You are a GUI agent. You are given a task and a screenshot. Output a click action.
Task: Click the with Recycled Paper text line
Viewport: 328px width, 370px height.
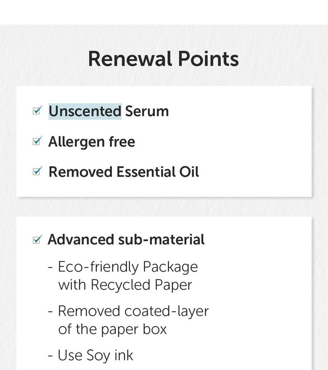point(125,285)
